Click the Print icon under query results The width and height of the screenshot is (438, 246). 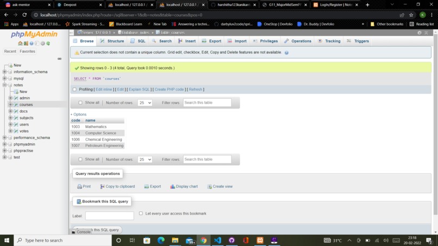[x=79, y=186]
